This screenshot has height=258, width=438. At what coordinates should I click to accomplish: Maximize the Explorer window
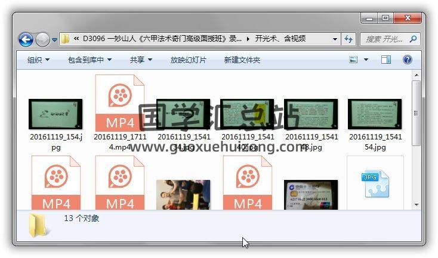pos(385,18)
